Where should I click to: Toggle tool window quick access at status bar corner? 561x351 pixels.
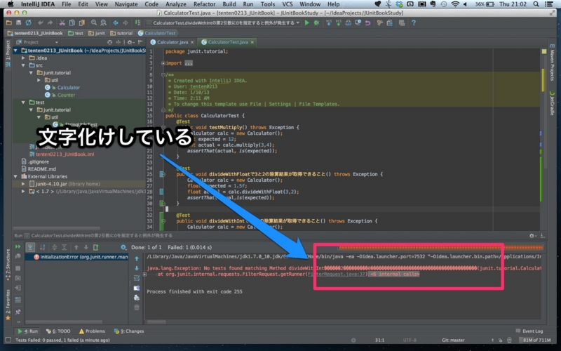click(8, 340)
